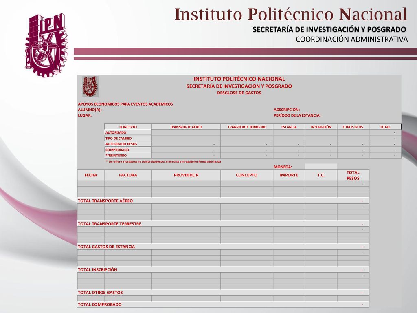Viewport: 417px width, 313px height.
Task: Click 'INSTITUTO POLITÉCNICO NACIONAL' red form title
Action: [239, 79]
